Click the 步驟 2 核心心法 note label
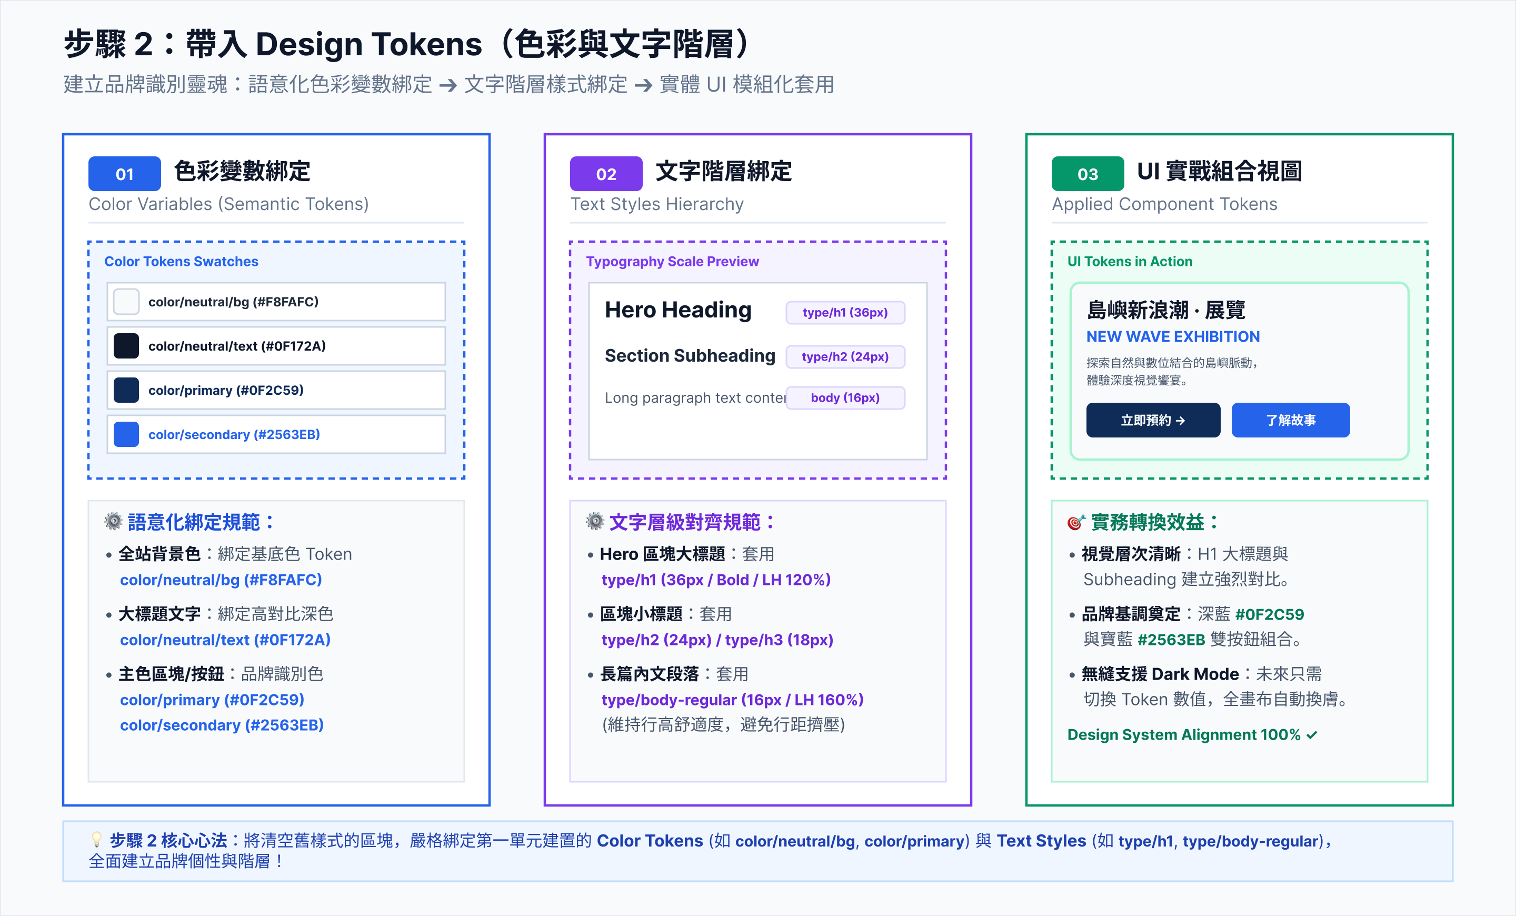The width and height of the screenshot is (1516, 916). point(168,840)
